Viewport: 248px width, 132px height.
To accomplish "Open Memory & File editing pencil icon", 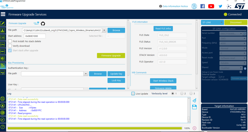I will pos(3,24).
